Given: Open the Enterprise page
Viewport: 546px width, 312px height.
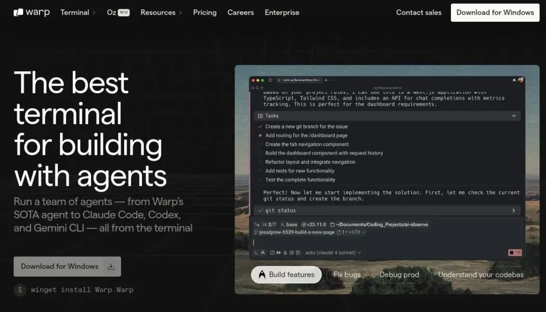Looking at the screenshot, I should click(x=282, y=12).
